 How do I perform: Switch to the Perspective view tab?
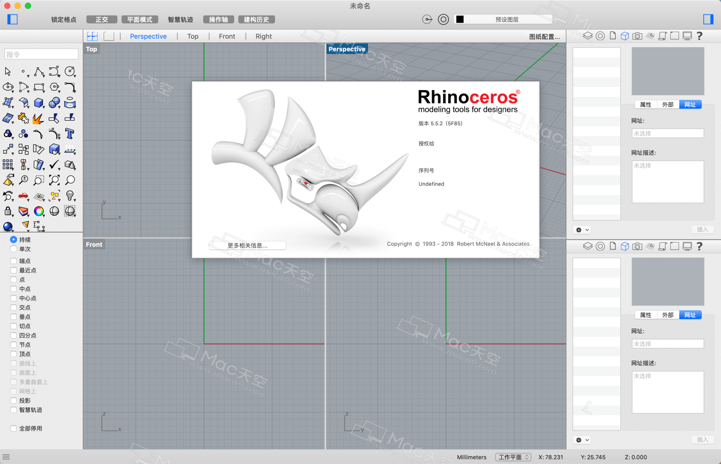pos(148,37)
